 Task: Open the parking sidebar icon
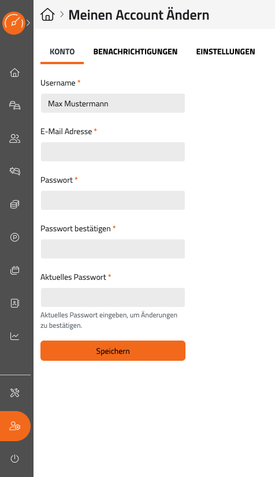(x=14, y=237)
